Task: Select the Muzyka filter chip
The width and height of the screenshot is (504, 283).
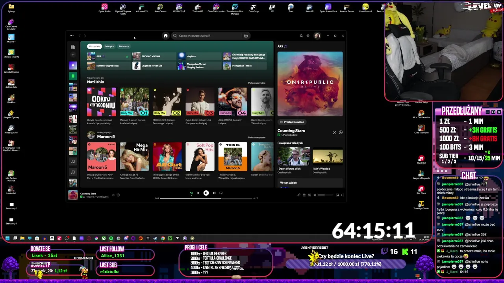Action: (109, 46)
